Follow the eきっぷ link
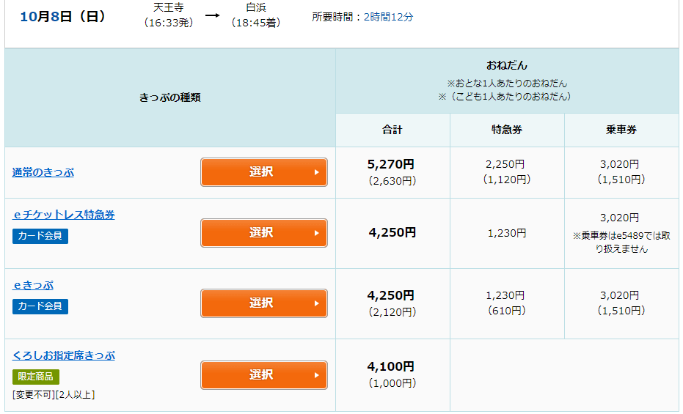Viewport: 683px width, 414px height. [33, 285]
